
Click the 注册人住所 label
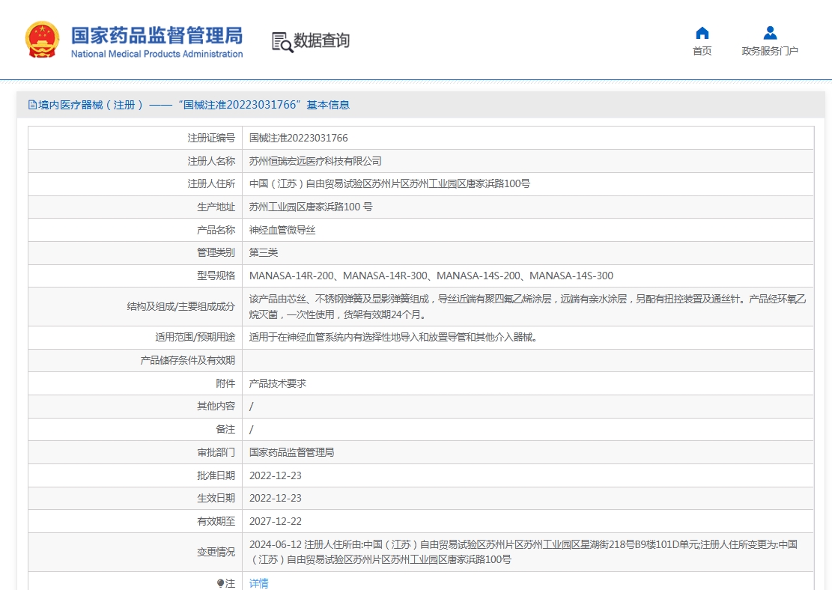pos(211,183)
